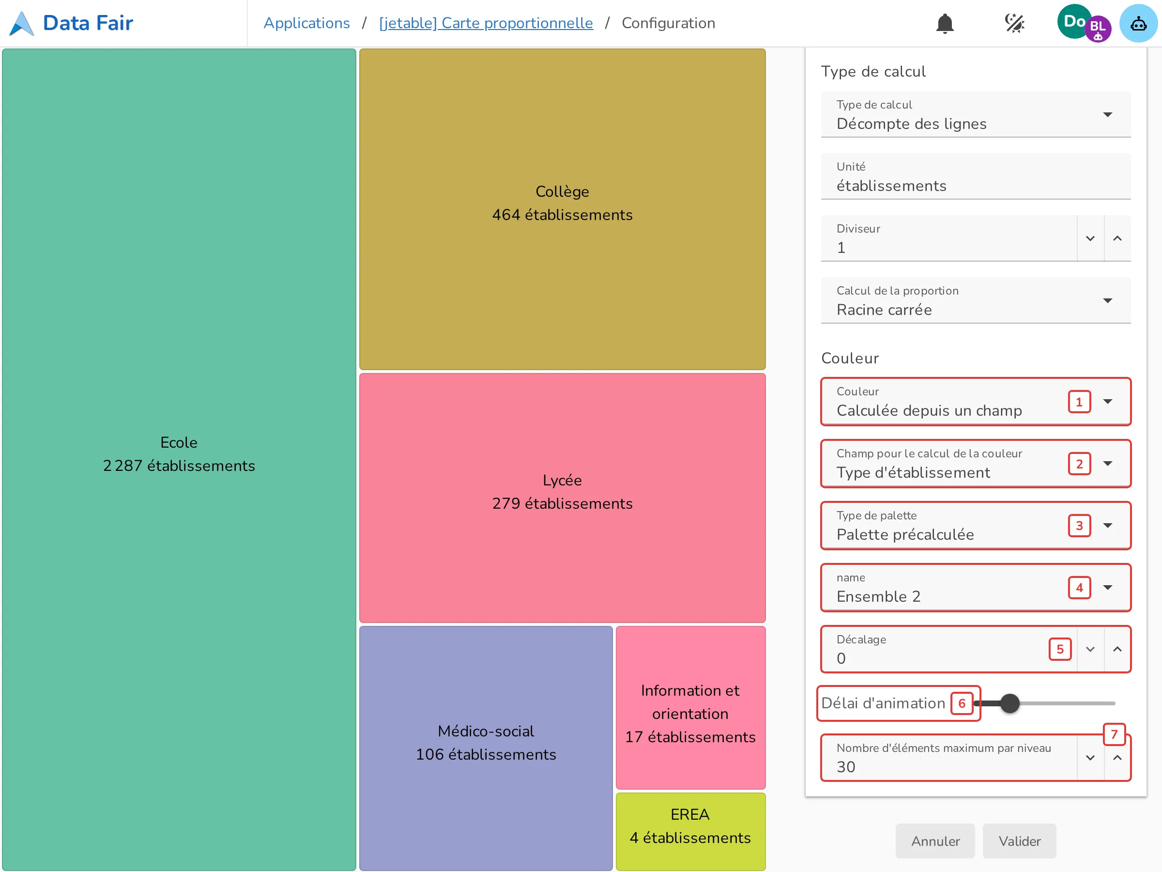Open Champ pour le calcul de la couleur dropdown
This screenshot has width=1162, height=872.
pos(976,464)
